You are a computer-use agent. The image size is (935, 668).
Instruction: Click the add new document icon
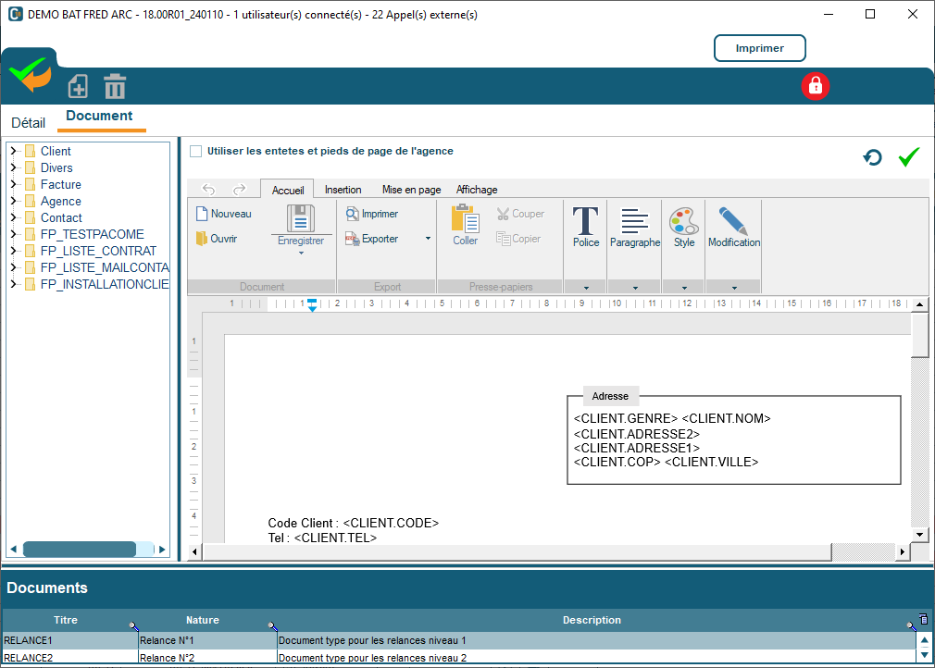[79, 87]
